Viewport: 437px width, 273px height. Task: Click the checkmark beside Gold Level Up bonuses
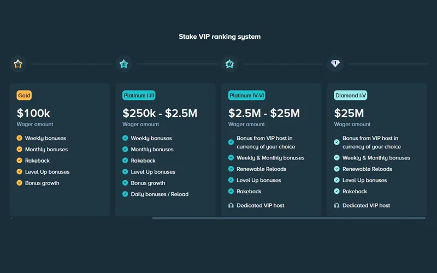(19, 171)
